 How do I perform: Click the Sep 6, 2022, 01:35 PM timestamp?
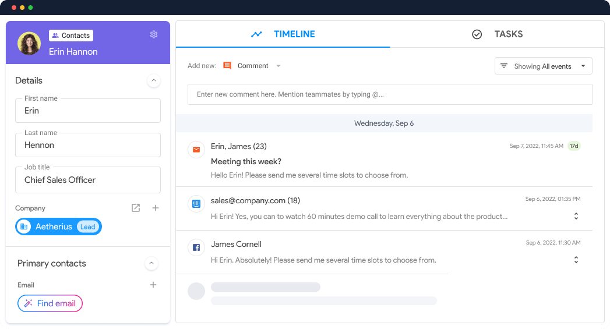pos(553,199)
